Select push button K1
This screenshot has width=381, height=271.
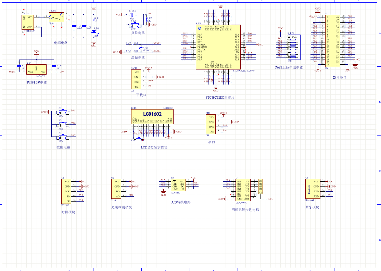[x=63, y=113]
